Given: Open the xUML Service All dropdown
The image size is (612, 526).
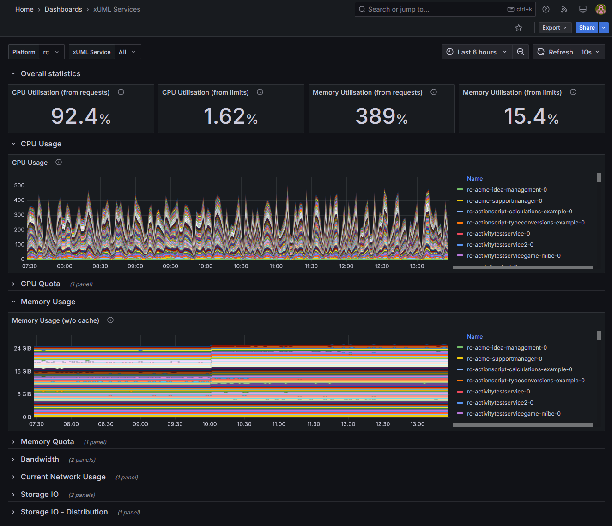Looking at the screenshot, I should (x=127, y=52).
